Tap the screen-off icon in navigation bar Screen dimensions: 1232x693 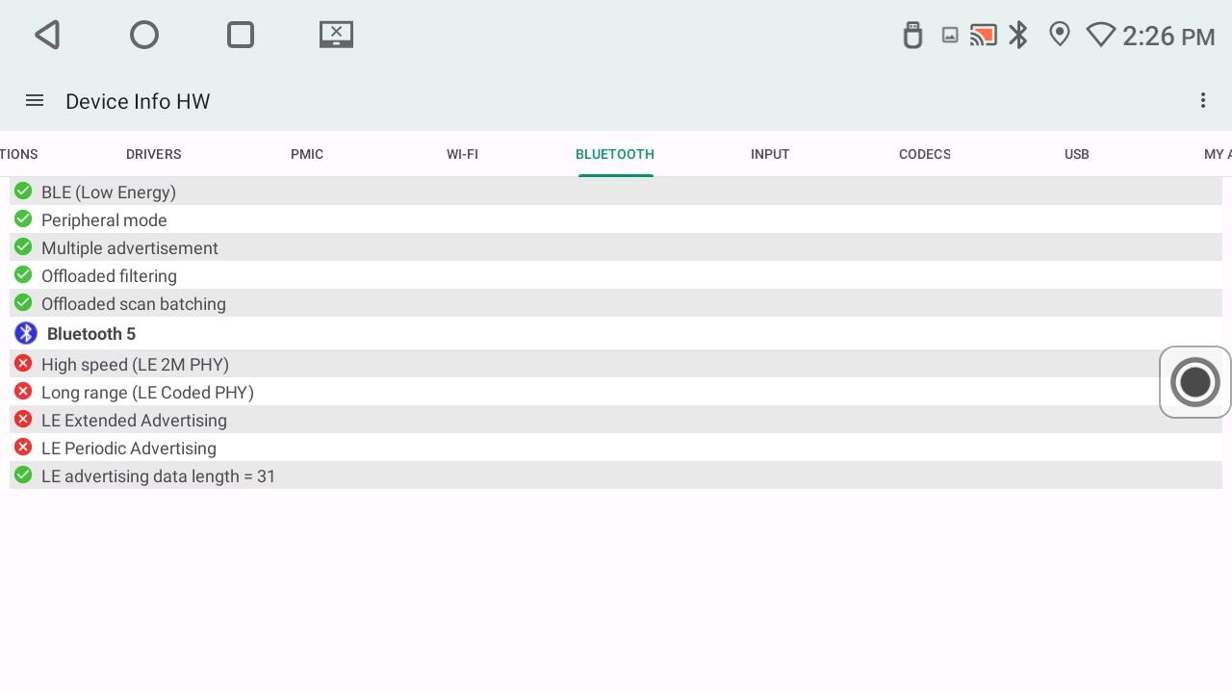pos(336,36)
